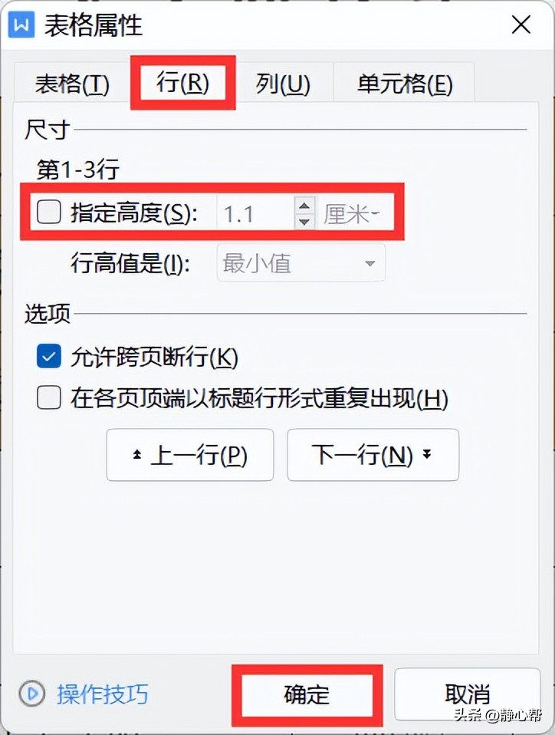Select the 行(R) tab
The image size is (555, 735).
pos(182,82)
